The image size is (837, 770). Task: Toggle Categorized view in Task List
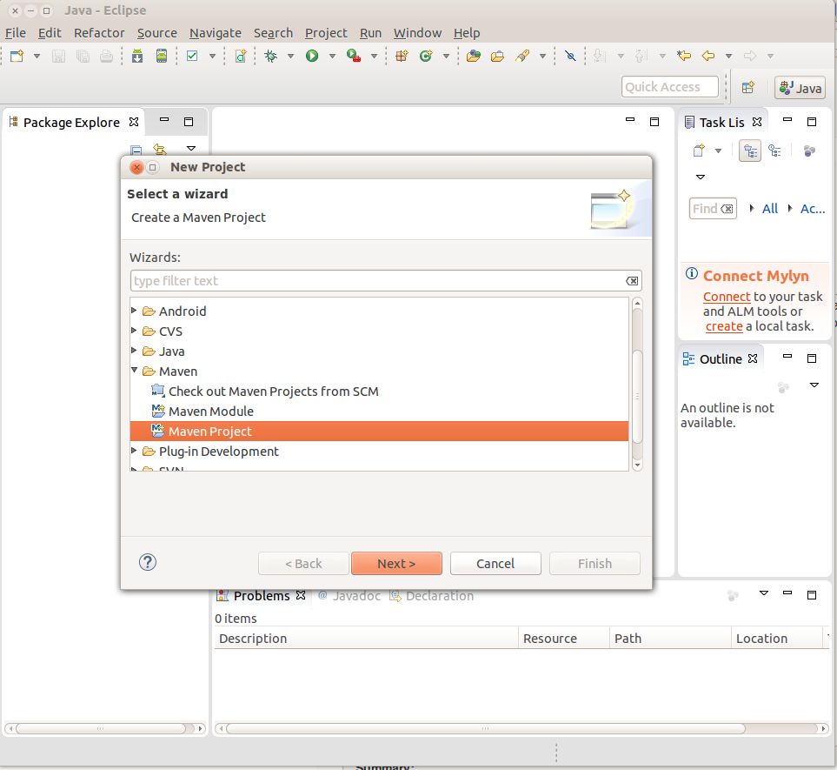coord(750,151)
